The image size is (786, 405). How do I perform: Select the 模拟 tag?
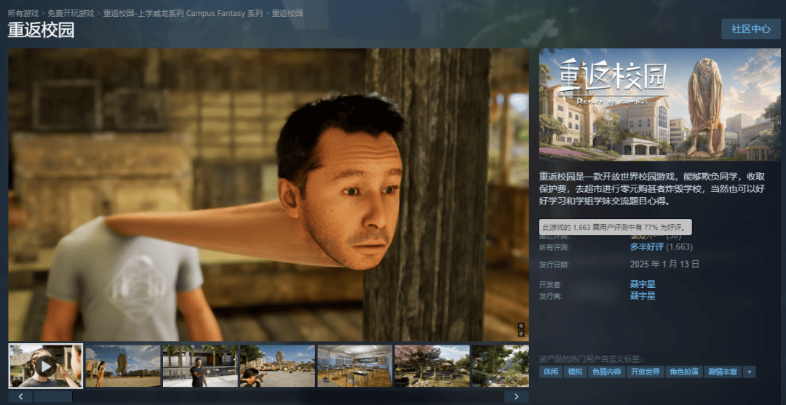pyautogui.click(x=575, y=372)
